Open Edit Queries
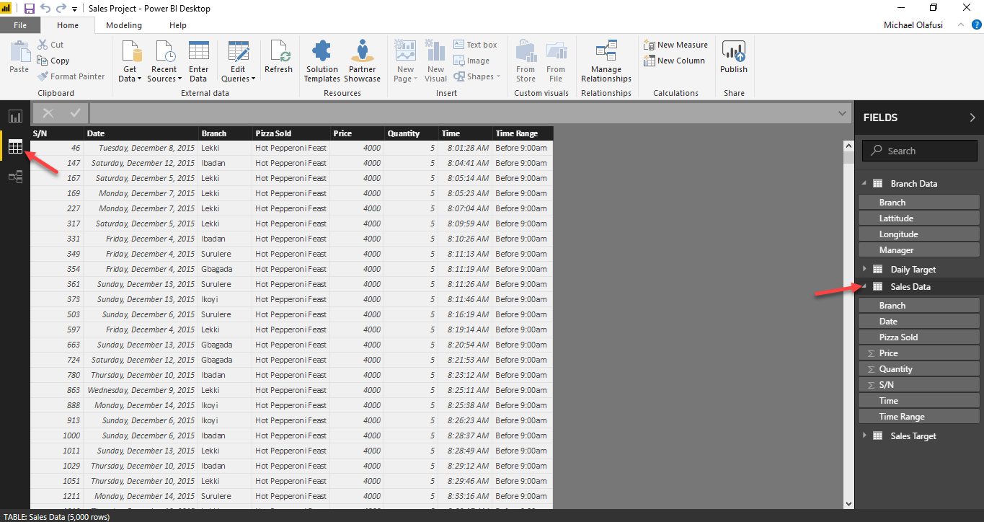 pos(238,60)
